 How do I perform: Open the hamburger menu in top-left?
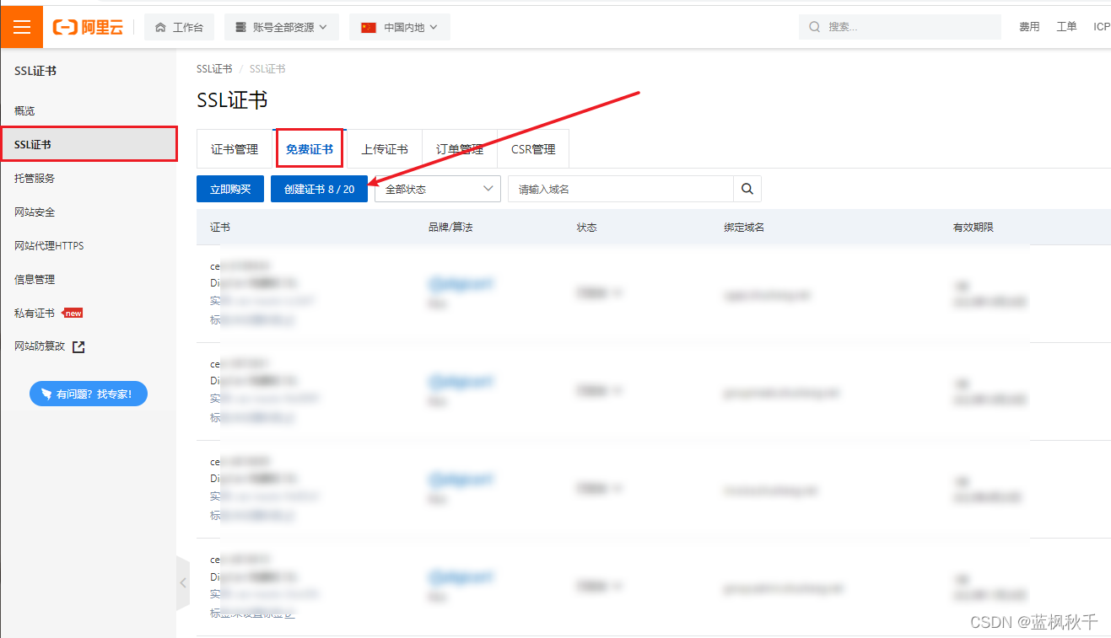(x=21, y=27)
